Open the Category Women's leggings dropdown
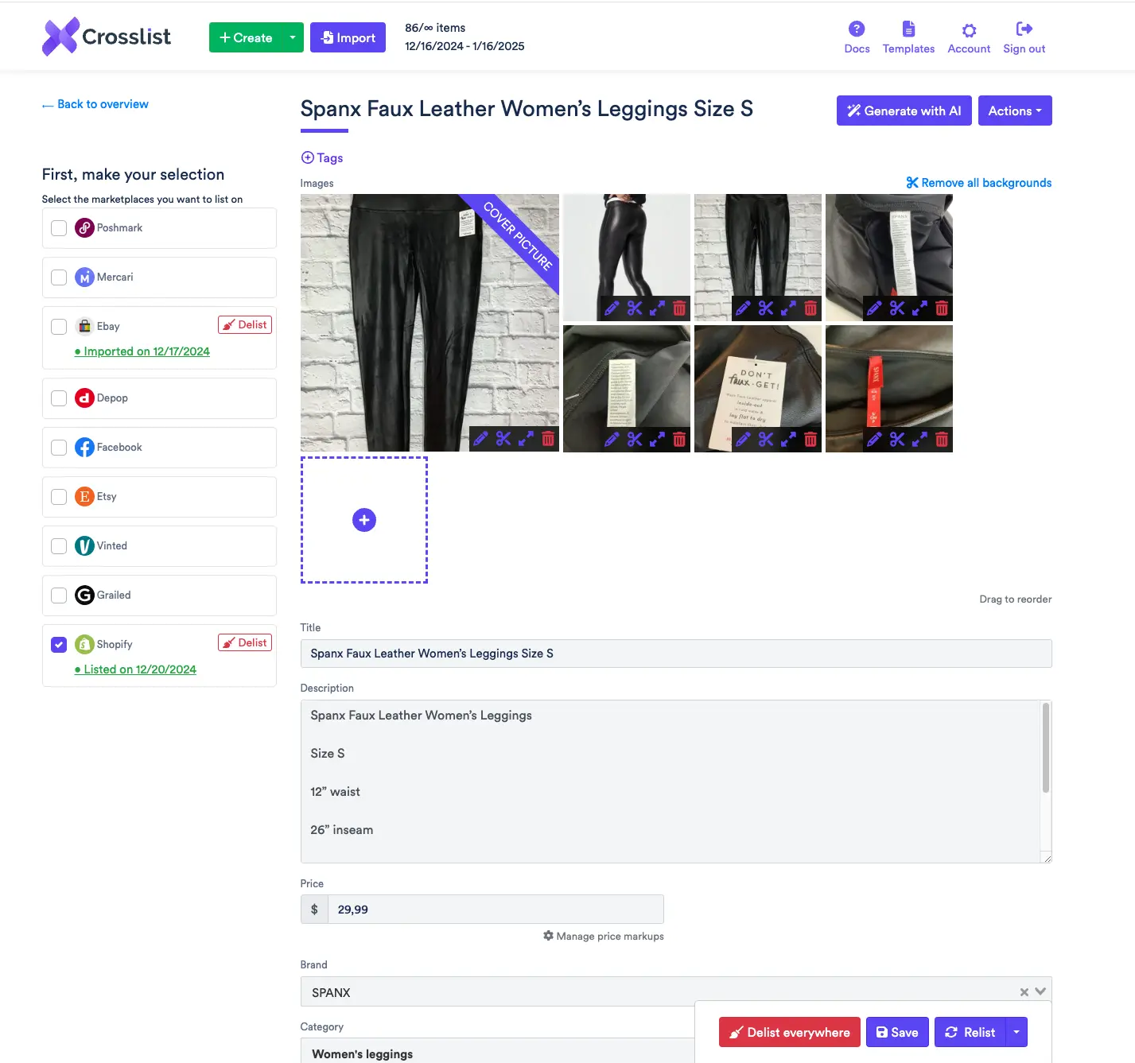 tap(497, 1050)
